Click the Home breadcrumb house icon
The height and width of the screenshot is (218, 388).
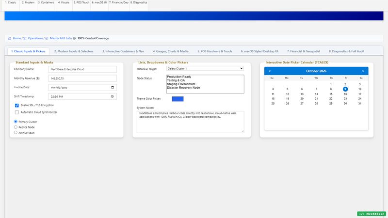[10, 38]
